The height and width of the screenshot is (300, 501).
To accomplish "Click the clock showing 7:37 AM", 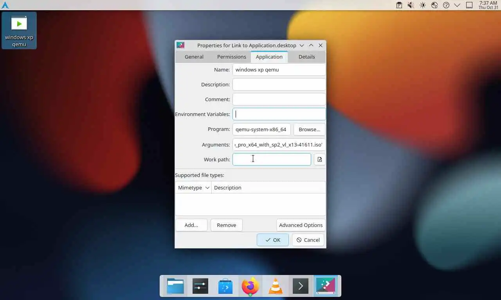I will 488,5.
